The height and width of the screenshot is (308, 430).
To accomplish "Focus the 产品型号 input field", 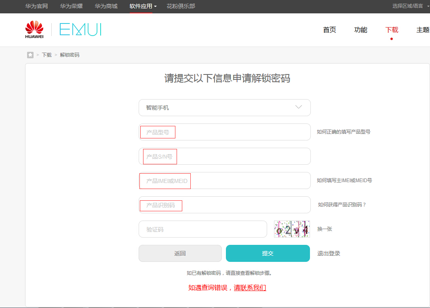I will 225,132.
